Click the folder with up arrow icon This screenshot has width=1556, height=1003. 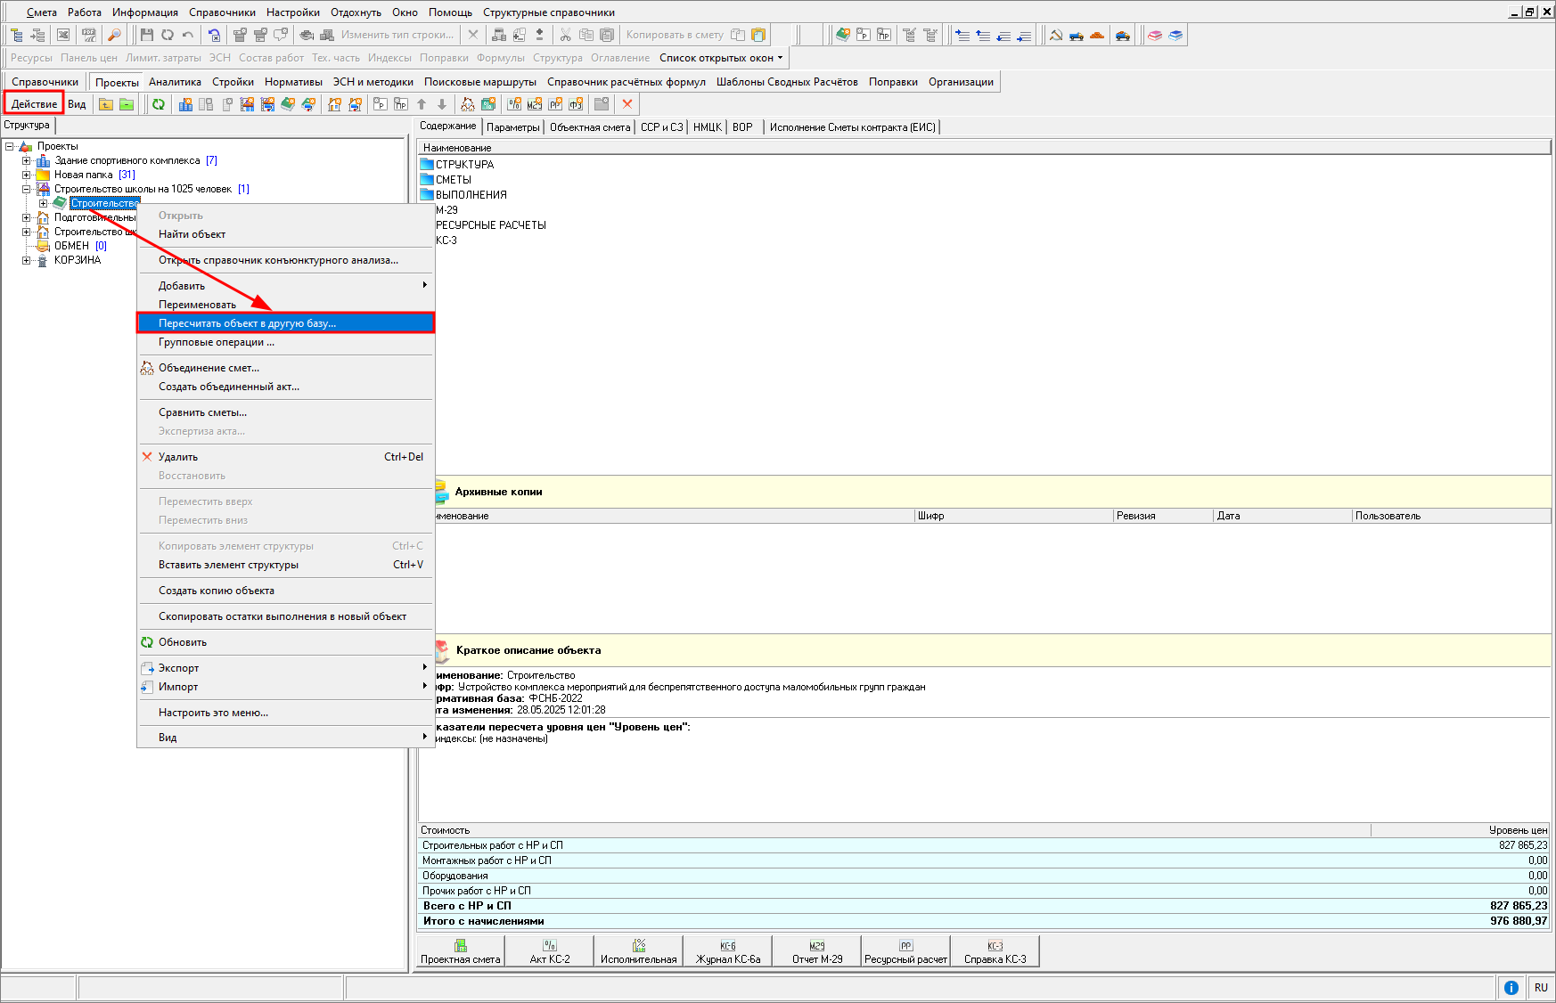click(x=106, y=104)
